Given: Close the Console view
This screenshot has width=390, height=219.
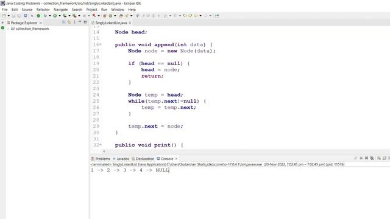Looking at the screenshot, I should point(176,159).
